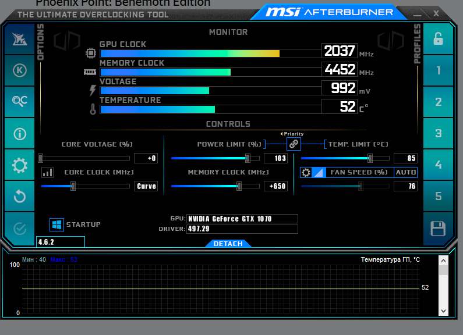The height and width of the screenshot is (335, 463).
Task: Click the power limit slider handle
Action: pyautogui.click(x=248, y=158)
